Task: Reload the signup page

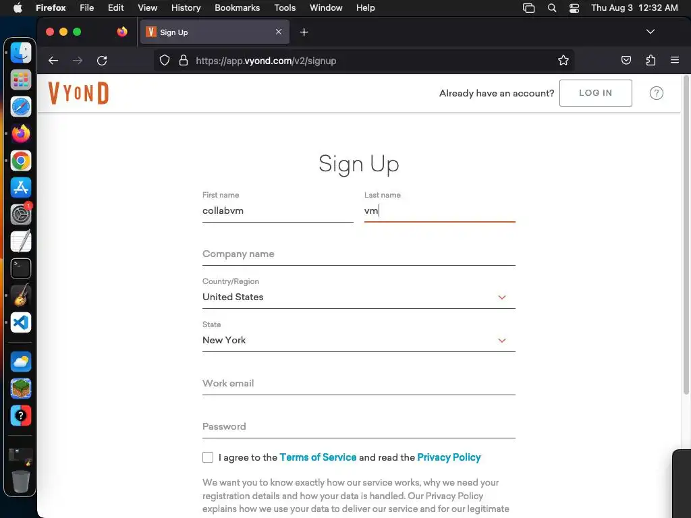Action: tap(102, 61)
